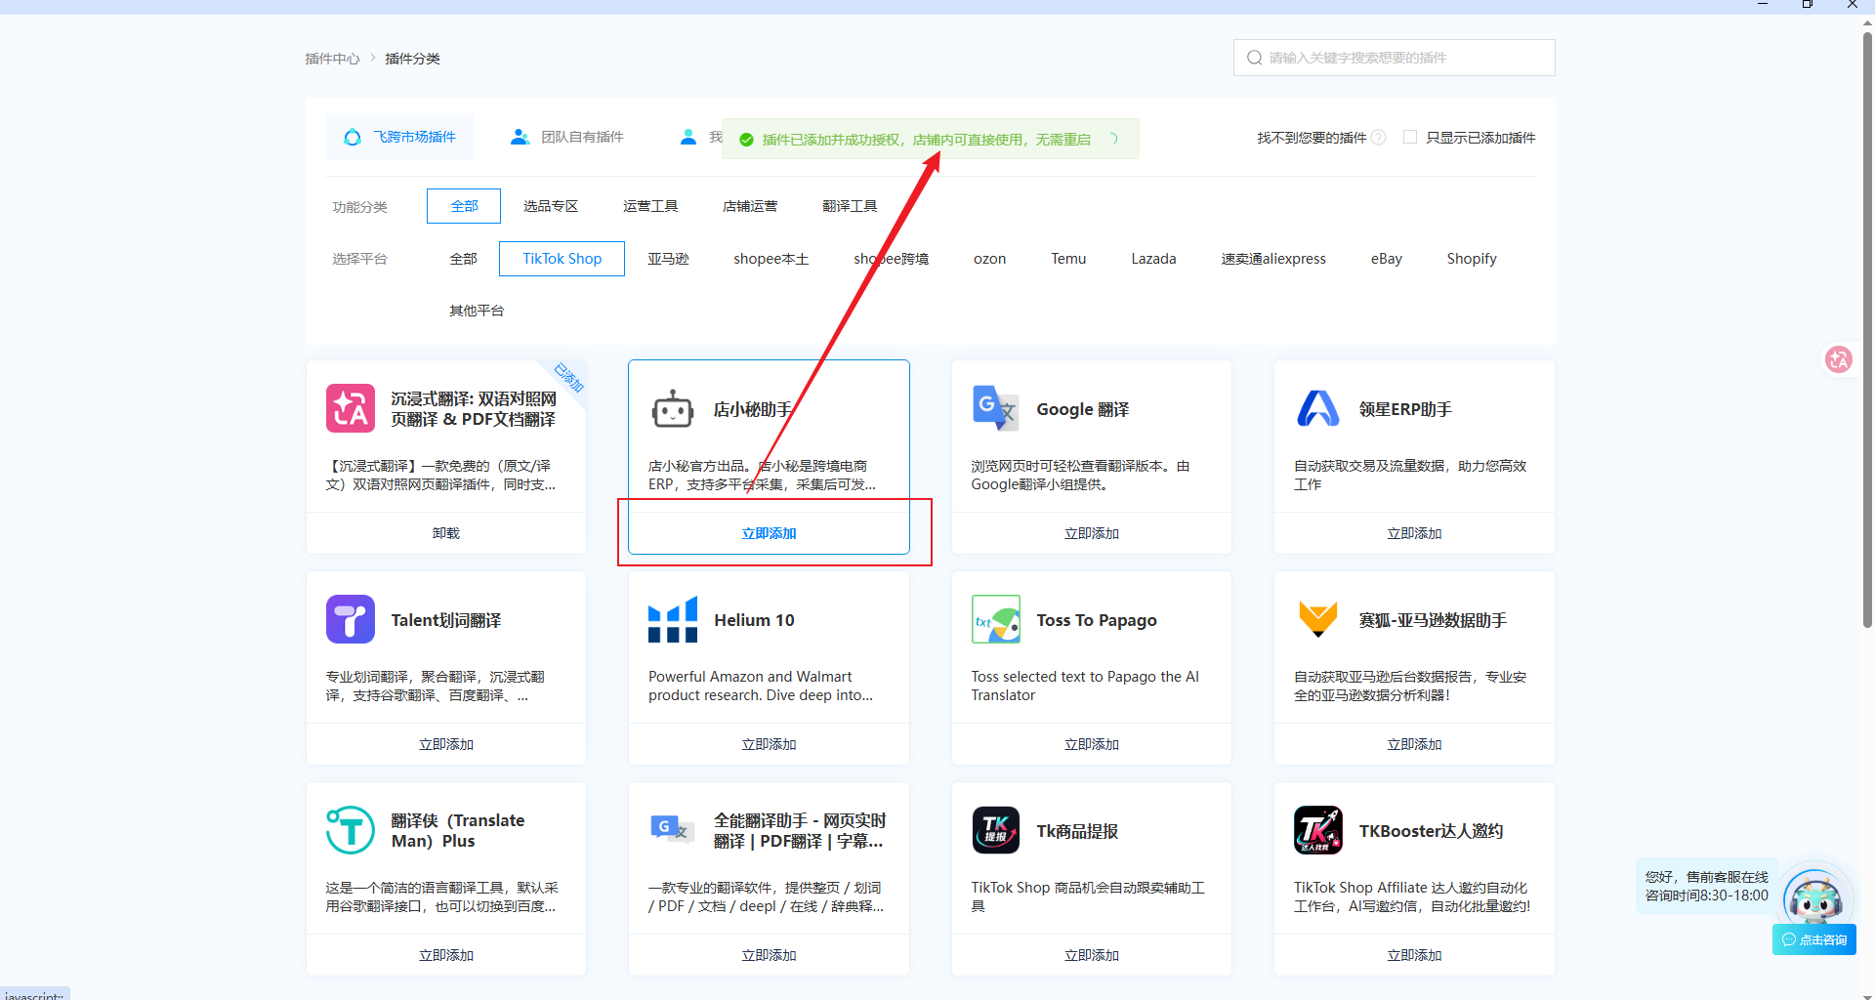Click the help icon beside 找不到您要的插件
This screenshot has width=1875, height=1000.
(x=1379, y=138)
